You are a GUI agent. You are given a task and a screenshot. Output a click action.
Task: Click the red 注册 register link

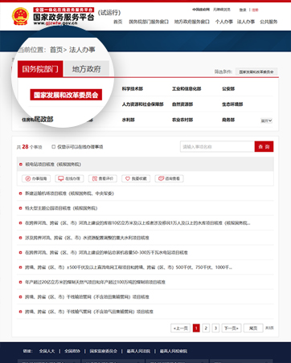tap(255, 10)
